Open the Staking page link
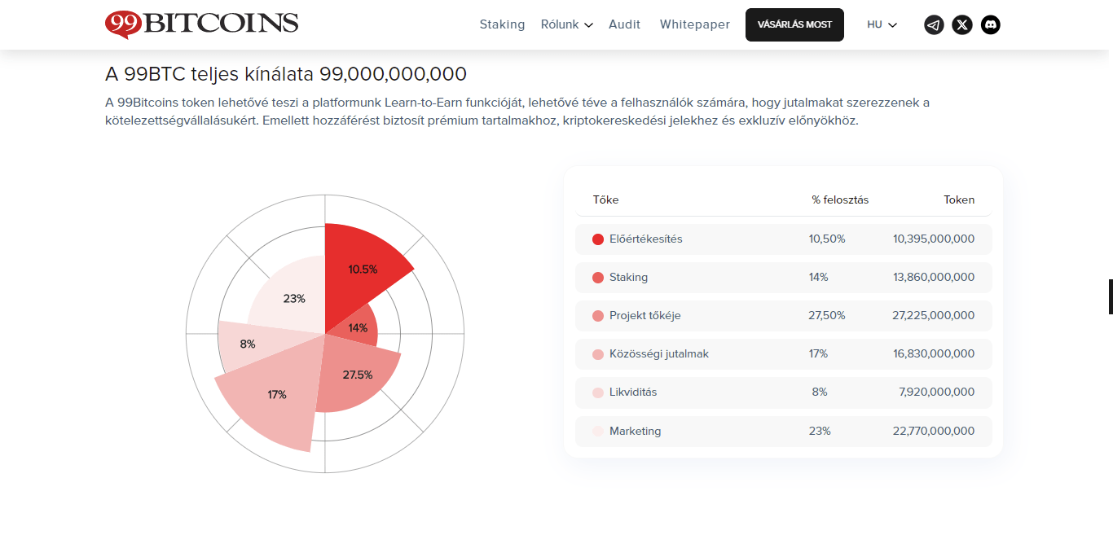1113x535 pixels. 502,24
